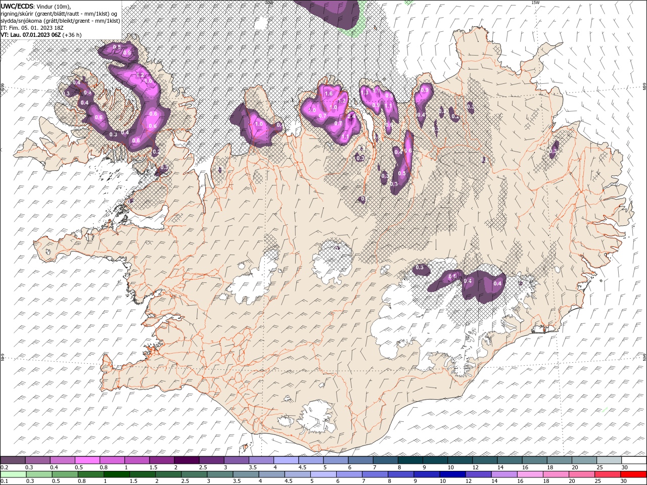Pick the 0.1 pale green swatch in lower scale

tap(13, 474)
